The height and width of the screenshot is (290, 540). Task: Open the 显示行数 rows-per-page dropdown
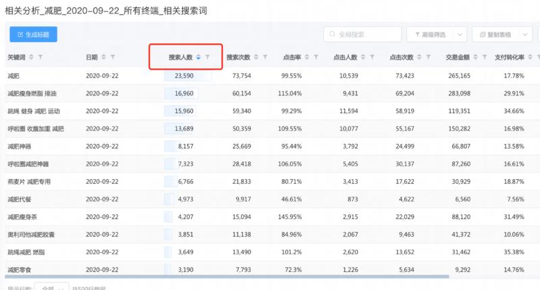point(52,288)
